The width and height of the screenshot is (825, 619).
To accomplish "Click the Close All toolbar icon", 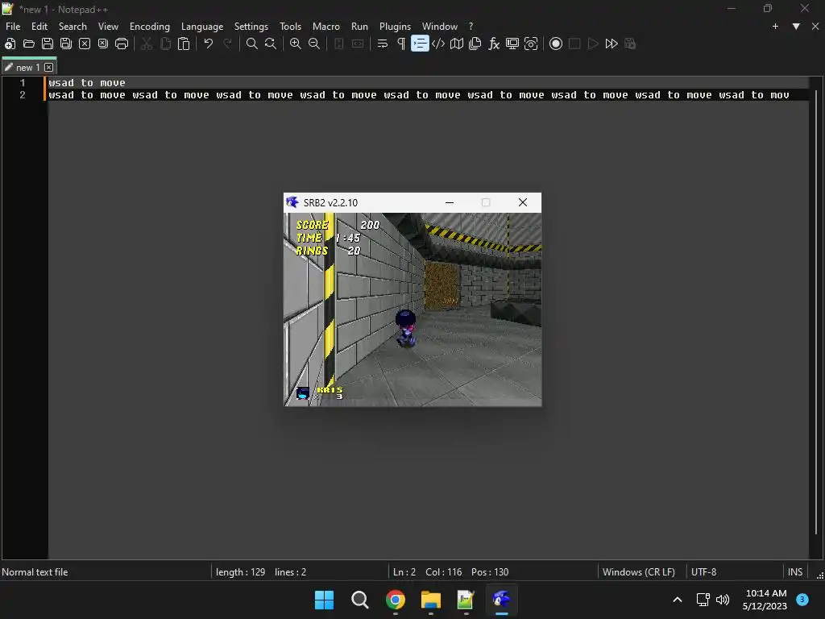I will [103, 44].
